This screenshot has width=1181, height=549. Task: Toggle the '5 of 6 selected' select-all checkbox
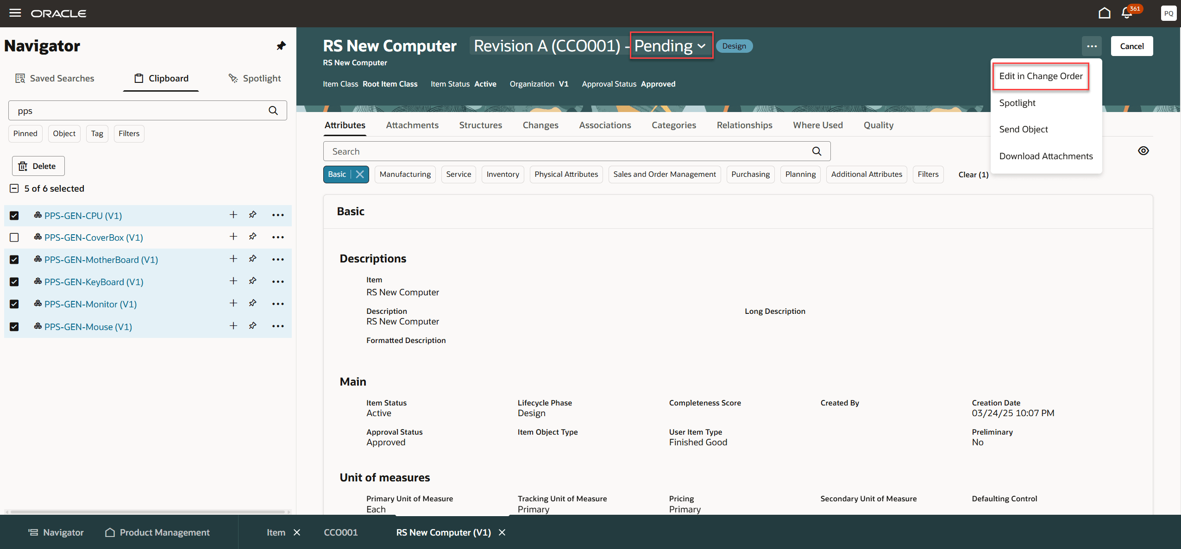click(x=14, y=189)
